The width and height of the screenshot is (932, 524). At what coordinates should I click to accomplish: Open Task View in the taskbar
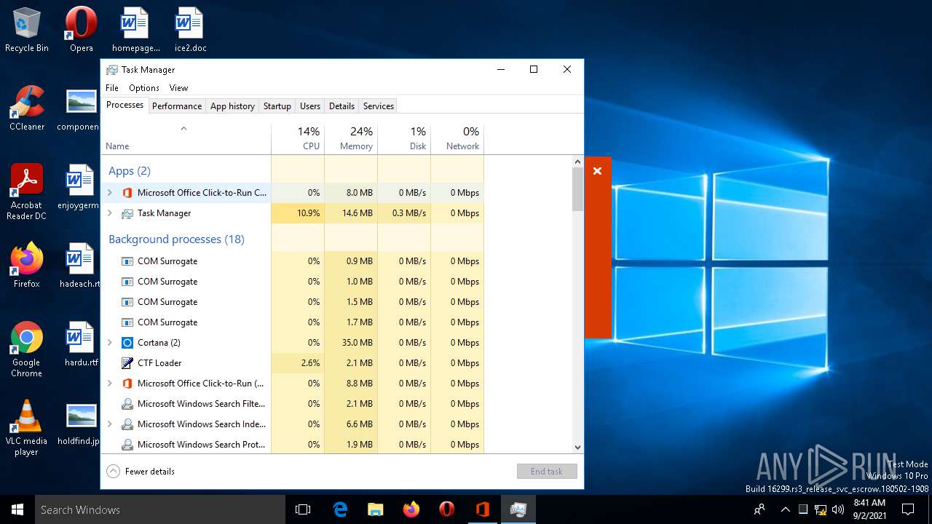303,509
